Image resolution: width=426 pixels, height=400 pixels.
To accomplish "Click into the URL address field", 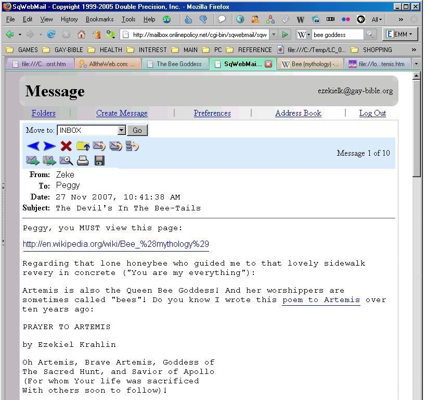I will 200,34.
